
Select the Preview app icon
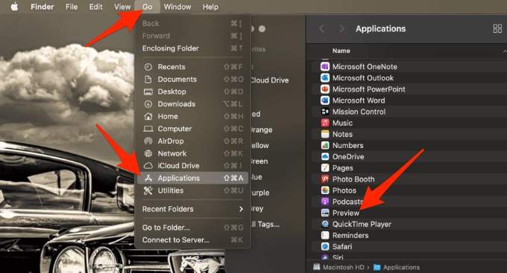point(325,213)
